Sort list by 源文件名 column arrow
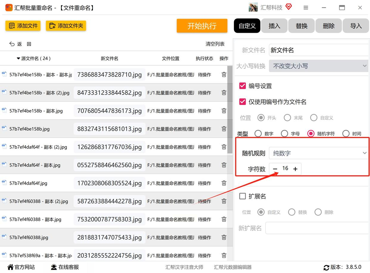The height and width of the screenshot is (273, 370). 18,58
